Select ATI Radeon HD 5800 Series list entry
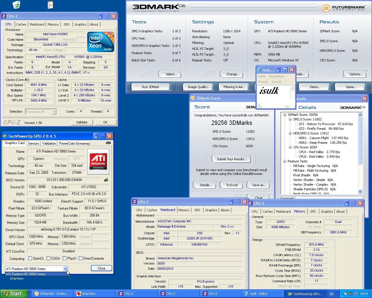Screen dimensions: 372x298 (36, 274)
